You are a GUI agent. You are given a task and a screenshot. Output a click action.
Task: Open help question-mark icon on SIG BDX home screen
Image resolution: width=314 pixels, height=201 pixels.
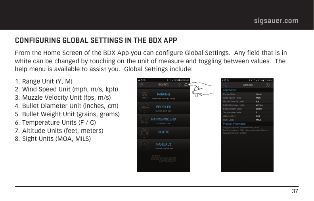180,85
